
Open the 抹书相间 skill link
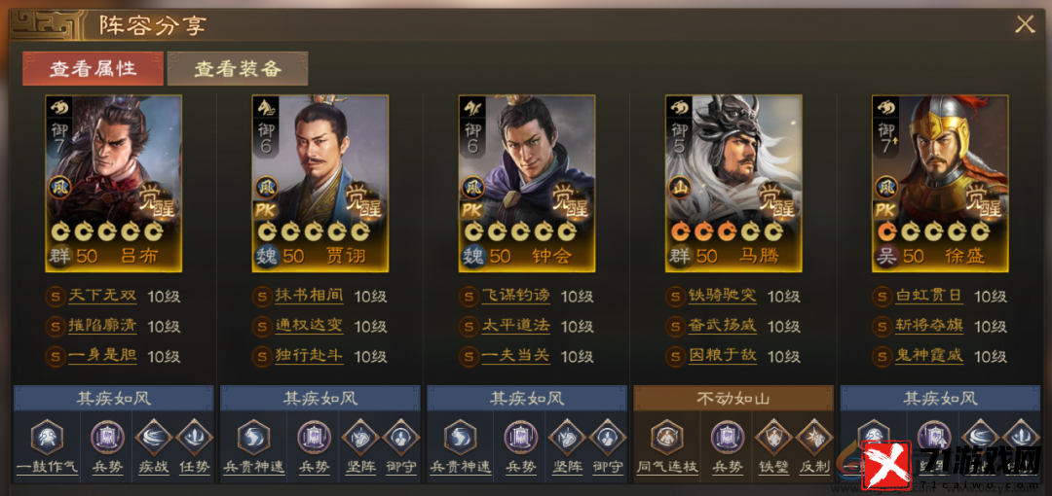click(x=310, y=296)
